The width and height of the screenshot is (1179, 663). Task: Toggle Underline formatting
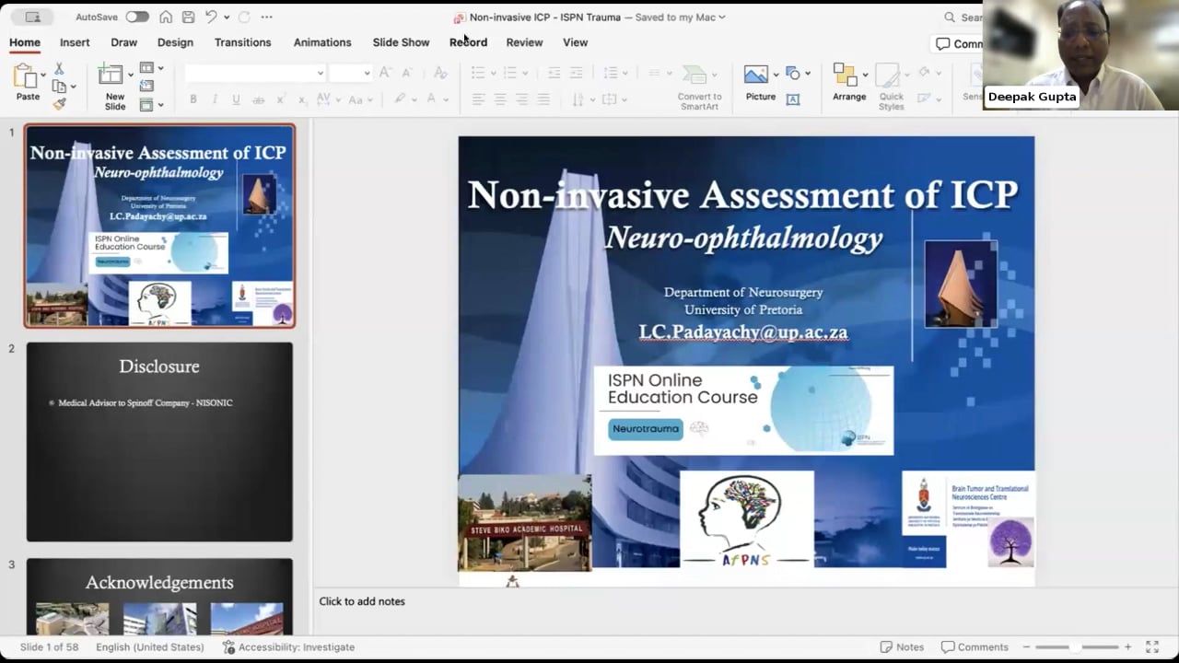(236, 99)
